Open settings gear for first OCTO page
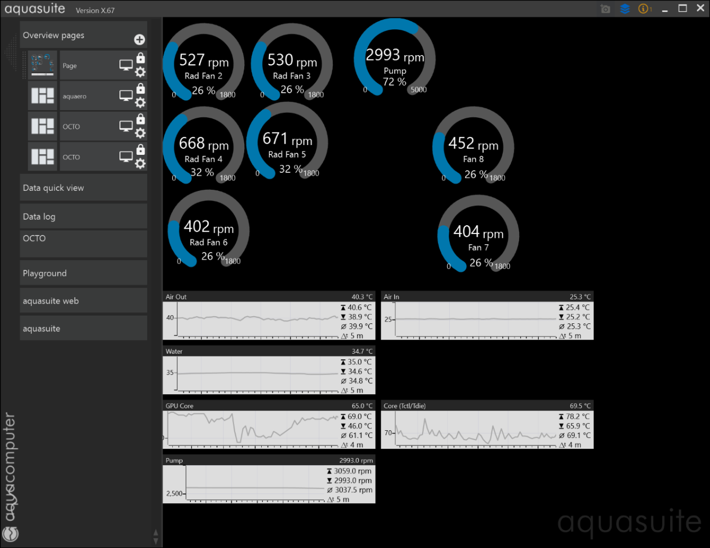The image size is (710, 548). tap(140, 133)
